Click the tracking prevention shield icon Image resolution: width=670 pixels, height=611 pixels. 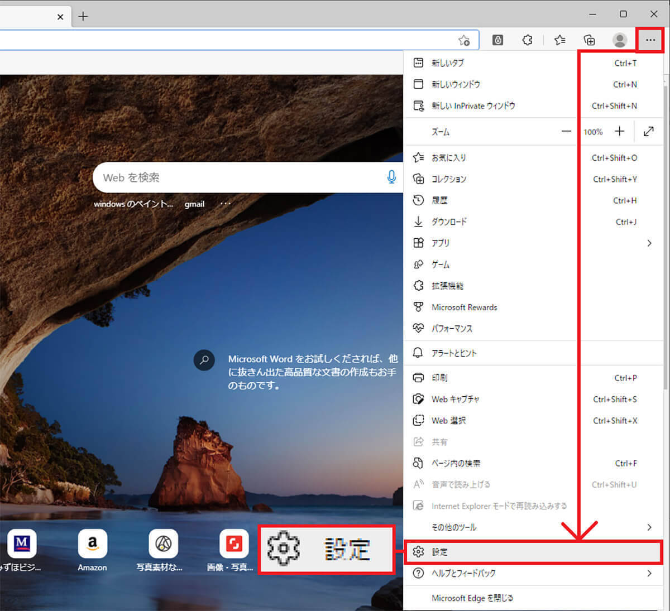pos(497,40)
